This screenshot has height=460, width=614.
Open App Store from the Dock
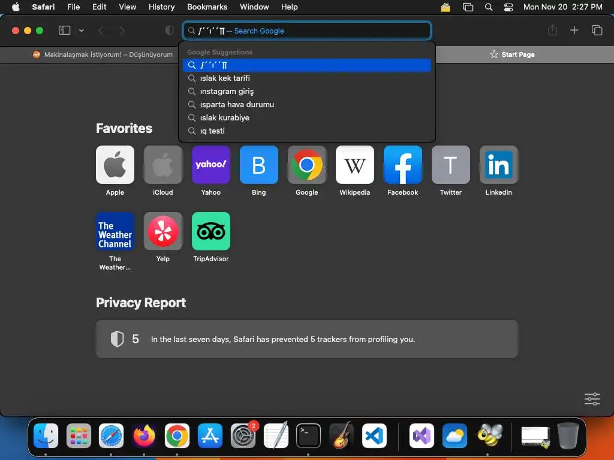coord(210,435)
